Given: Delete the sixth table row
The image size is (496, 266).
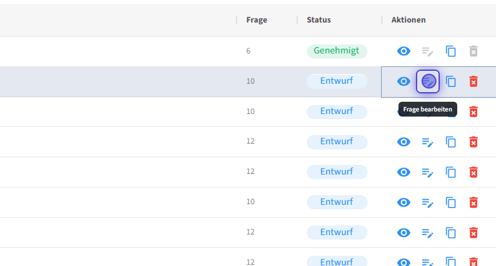Looking at the screenshot, I should (x=473, y=202).
